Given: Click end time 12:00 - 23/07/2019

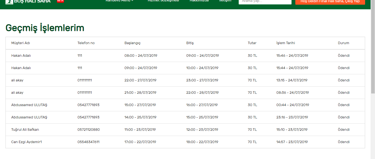Looking at the screenshot, I should tap(202, 130).
